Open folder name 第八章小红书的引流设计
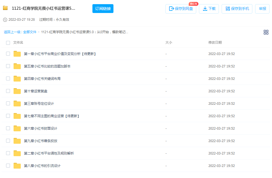The image size is (272, 178). click(42, 166)
